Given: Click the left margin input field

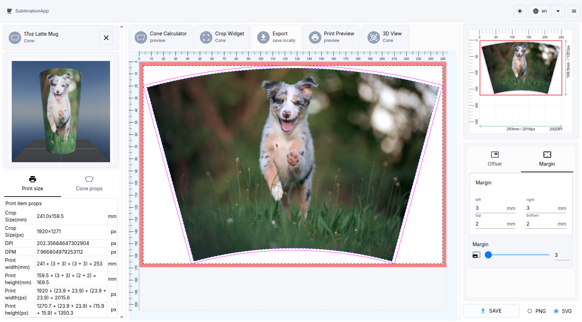Looking at the screenshot, I should tap(490, 208).
